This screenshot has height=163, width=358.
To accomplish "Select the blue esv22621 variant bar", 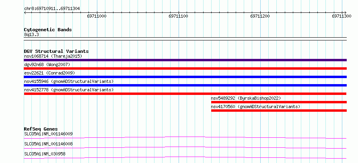I will (x=185, y=77).
